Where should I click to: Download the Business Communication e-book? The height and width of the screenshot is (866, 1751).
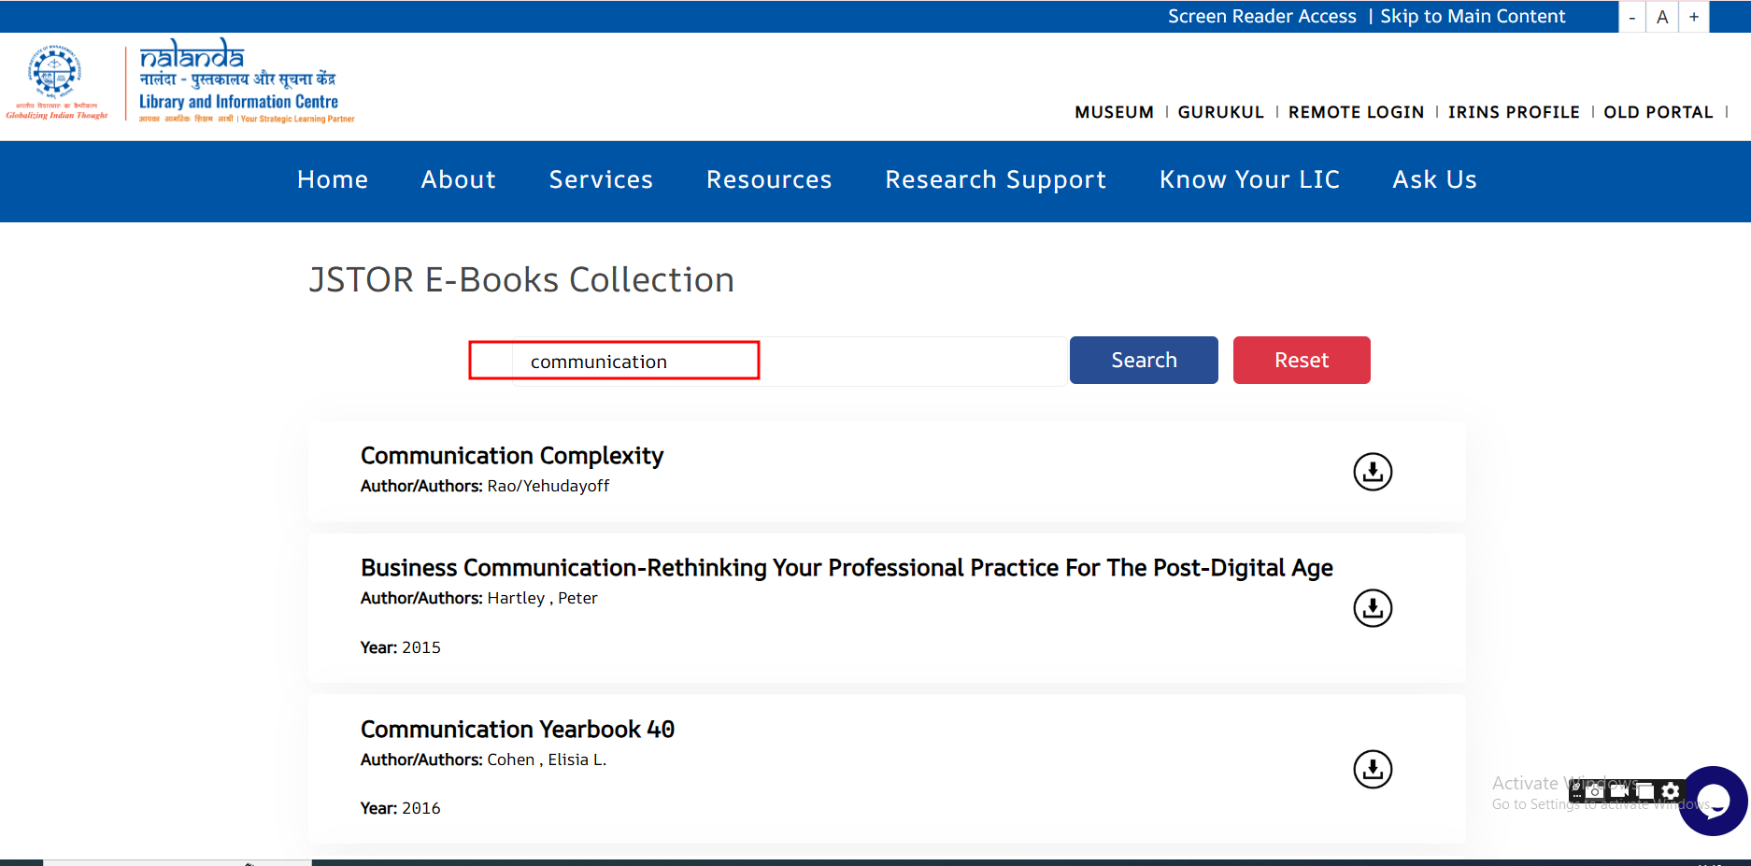1373,608
